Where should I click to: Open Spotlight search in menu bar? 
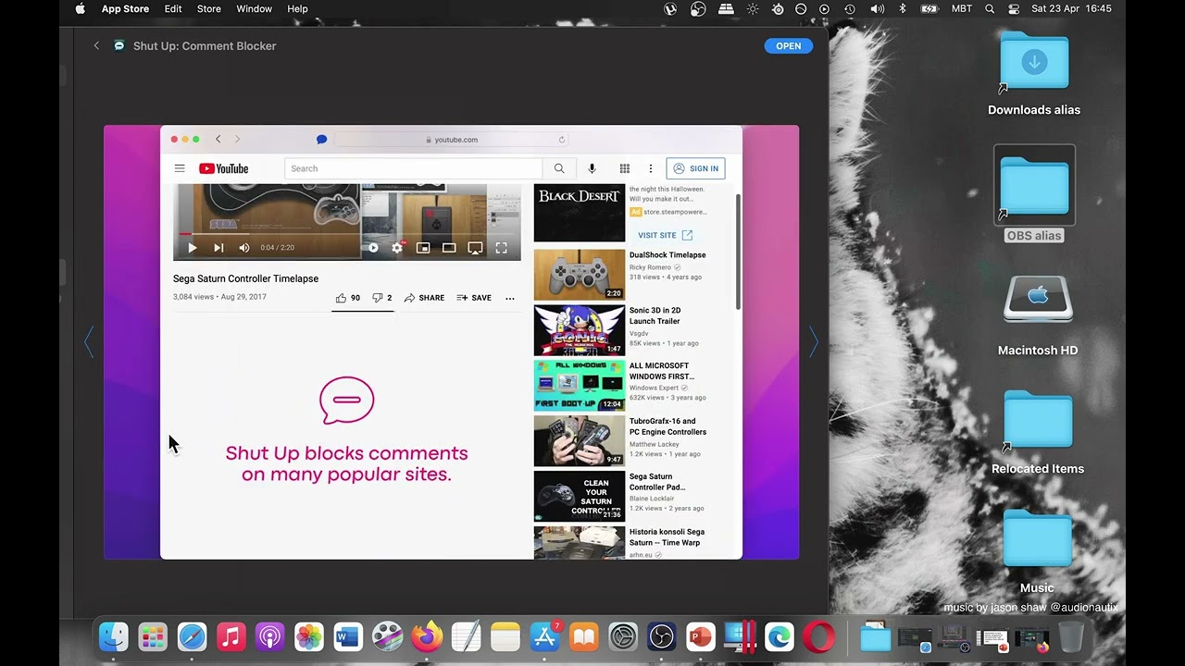[x=990, y=9]
